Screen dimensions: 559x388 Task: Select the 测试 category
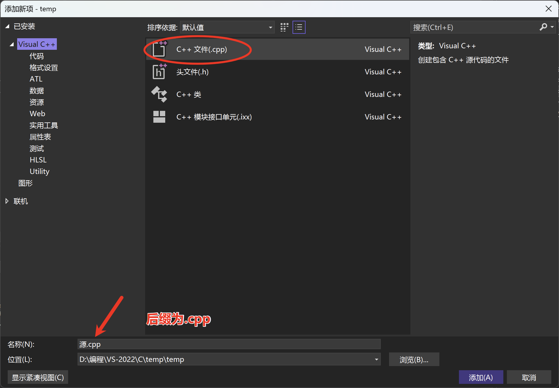37,149
